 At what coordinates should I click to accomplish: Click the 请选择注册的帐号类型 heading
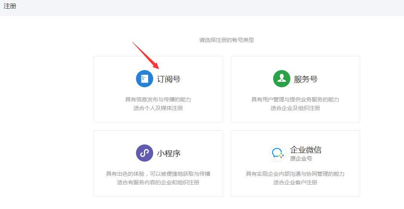click(227, 40)
